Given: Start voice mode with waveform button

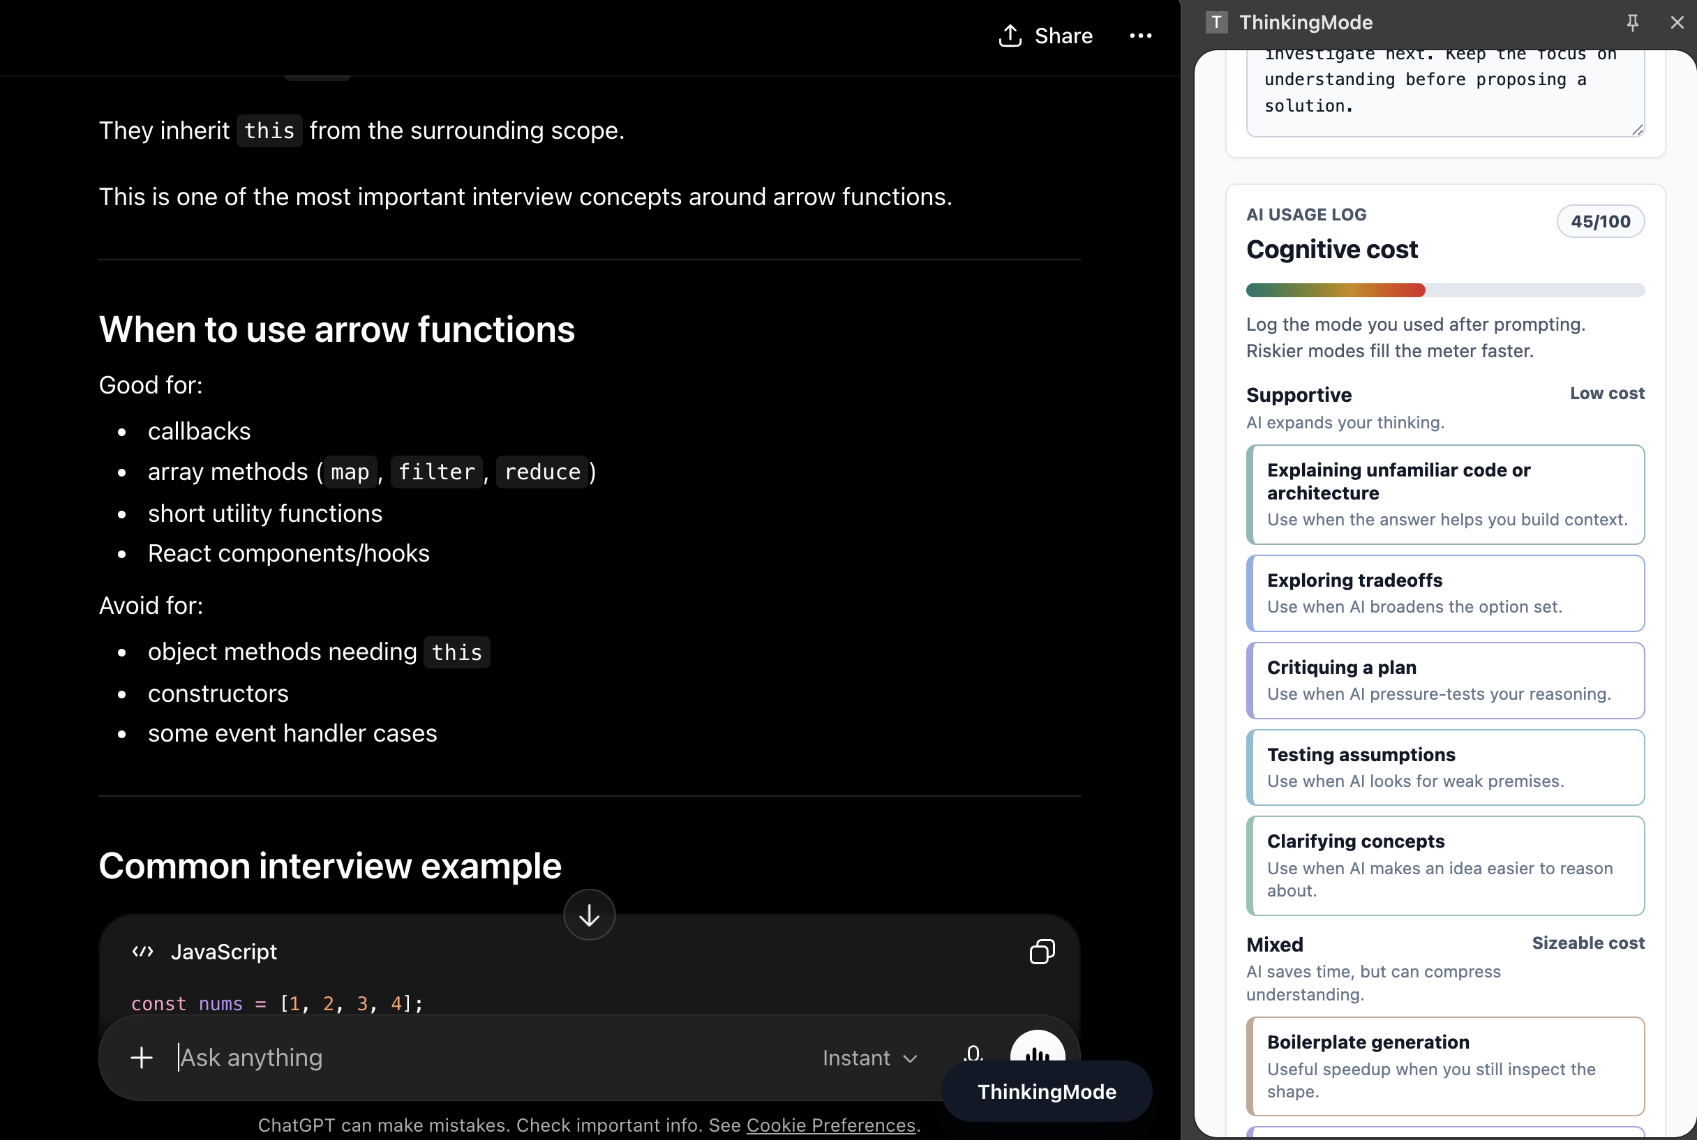Looking at the screenshot, I should click(x=1038, y=1048).
